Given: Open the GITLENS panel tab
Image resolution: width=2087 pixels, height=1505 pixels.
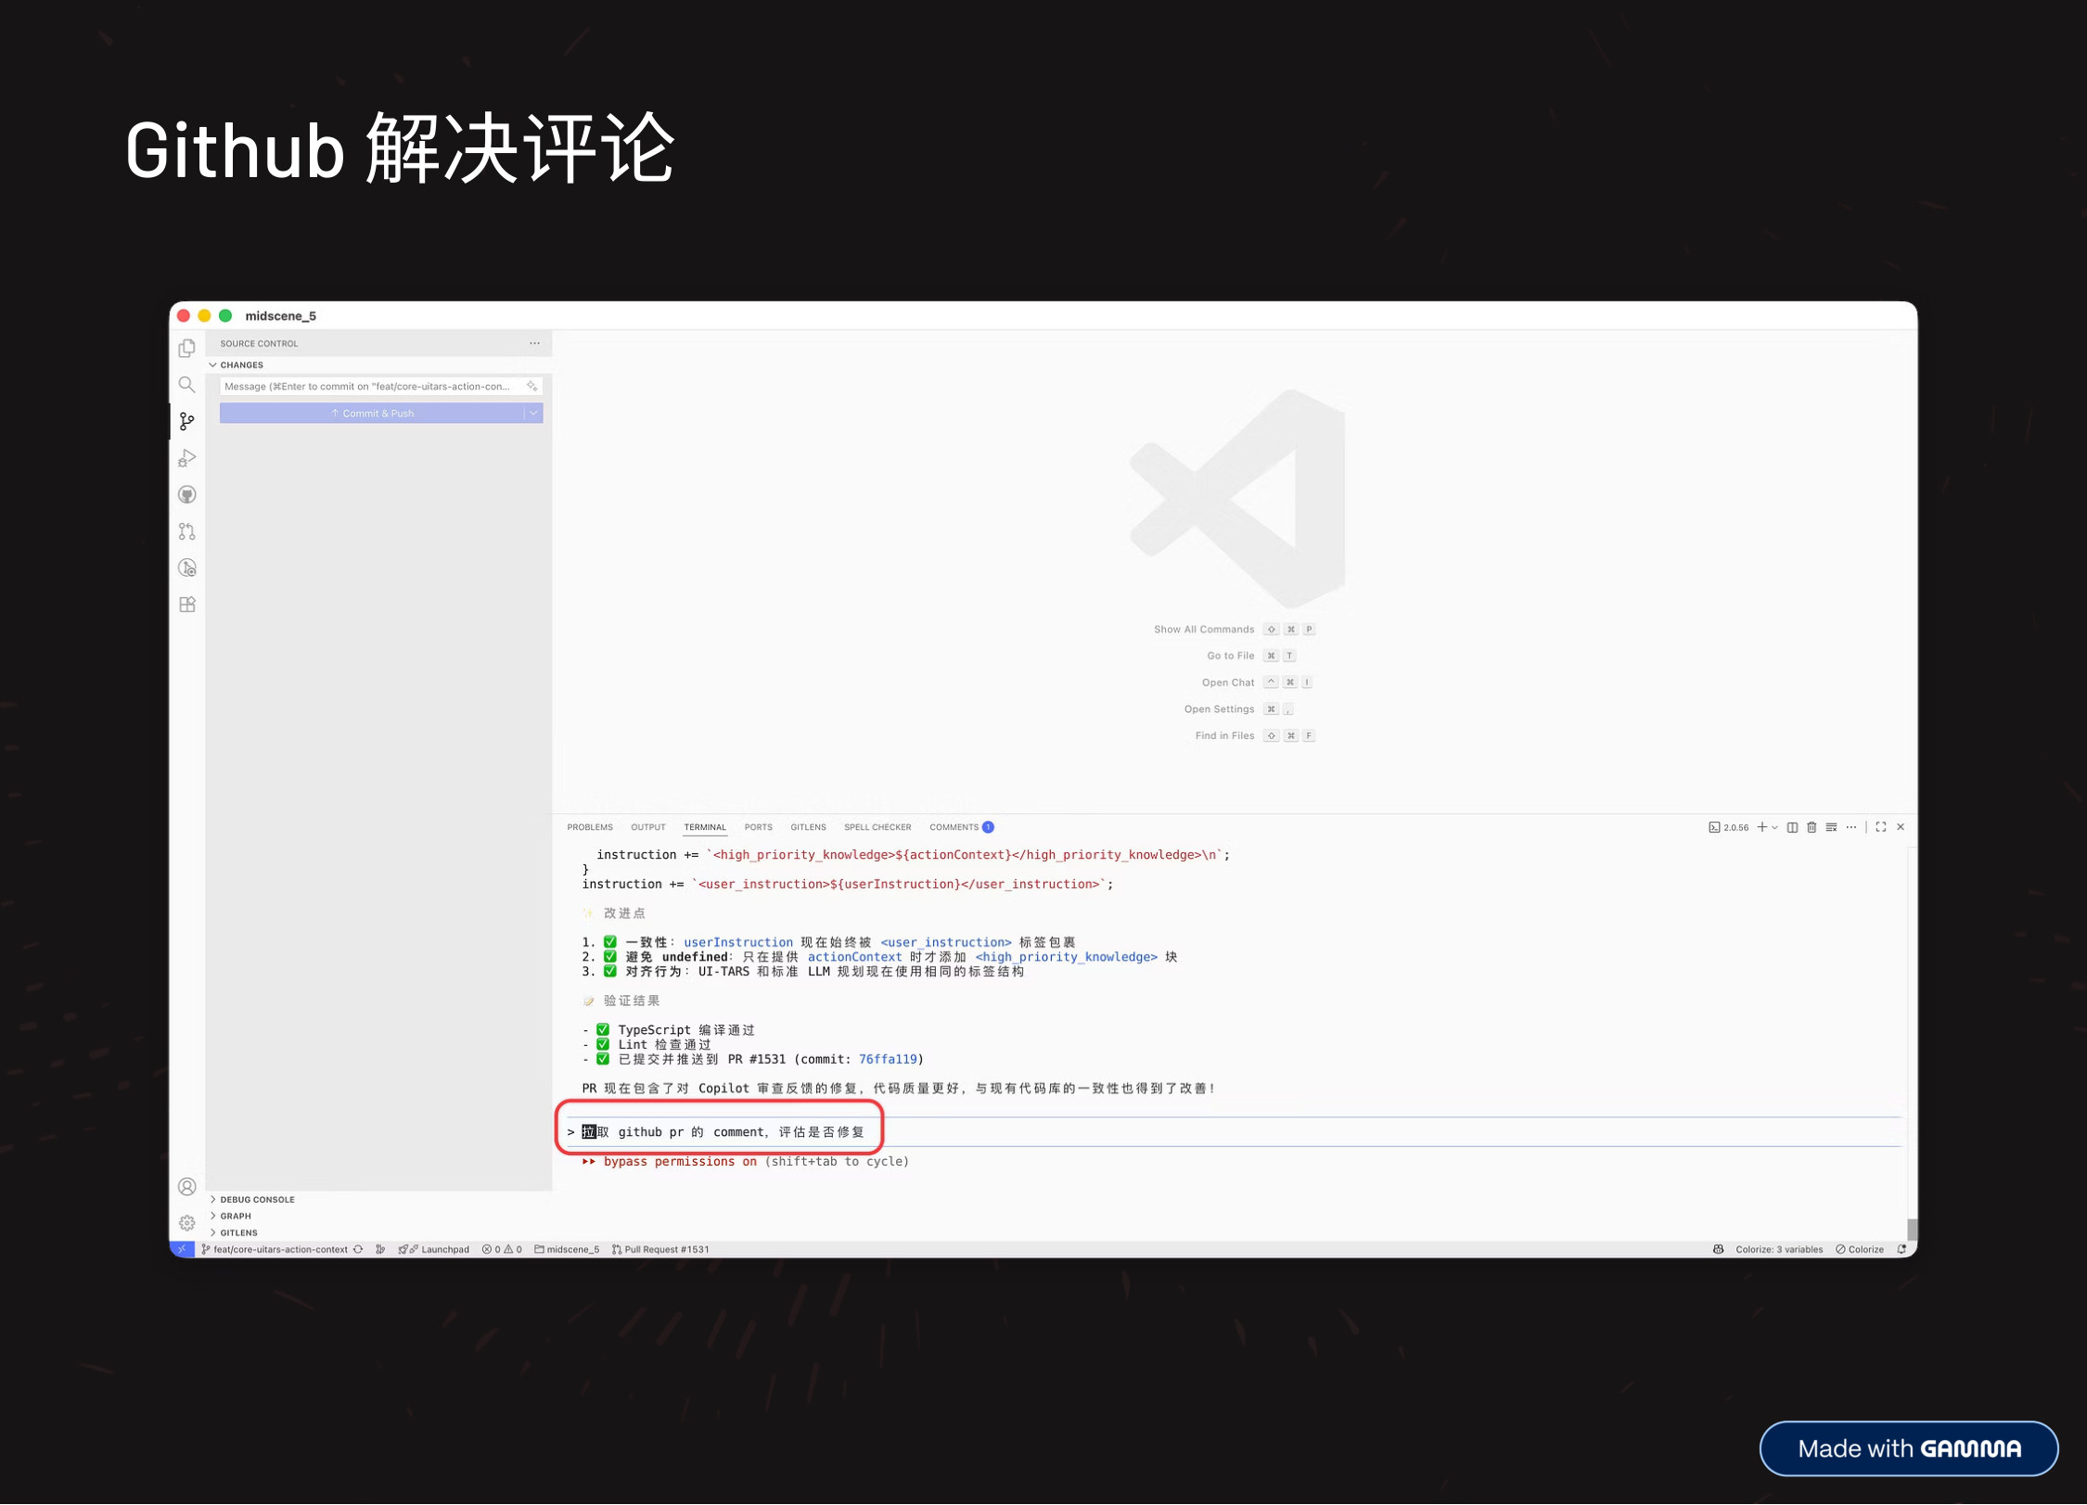Looking at the screenshot, I should point(808,827).
